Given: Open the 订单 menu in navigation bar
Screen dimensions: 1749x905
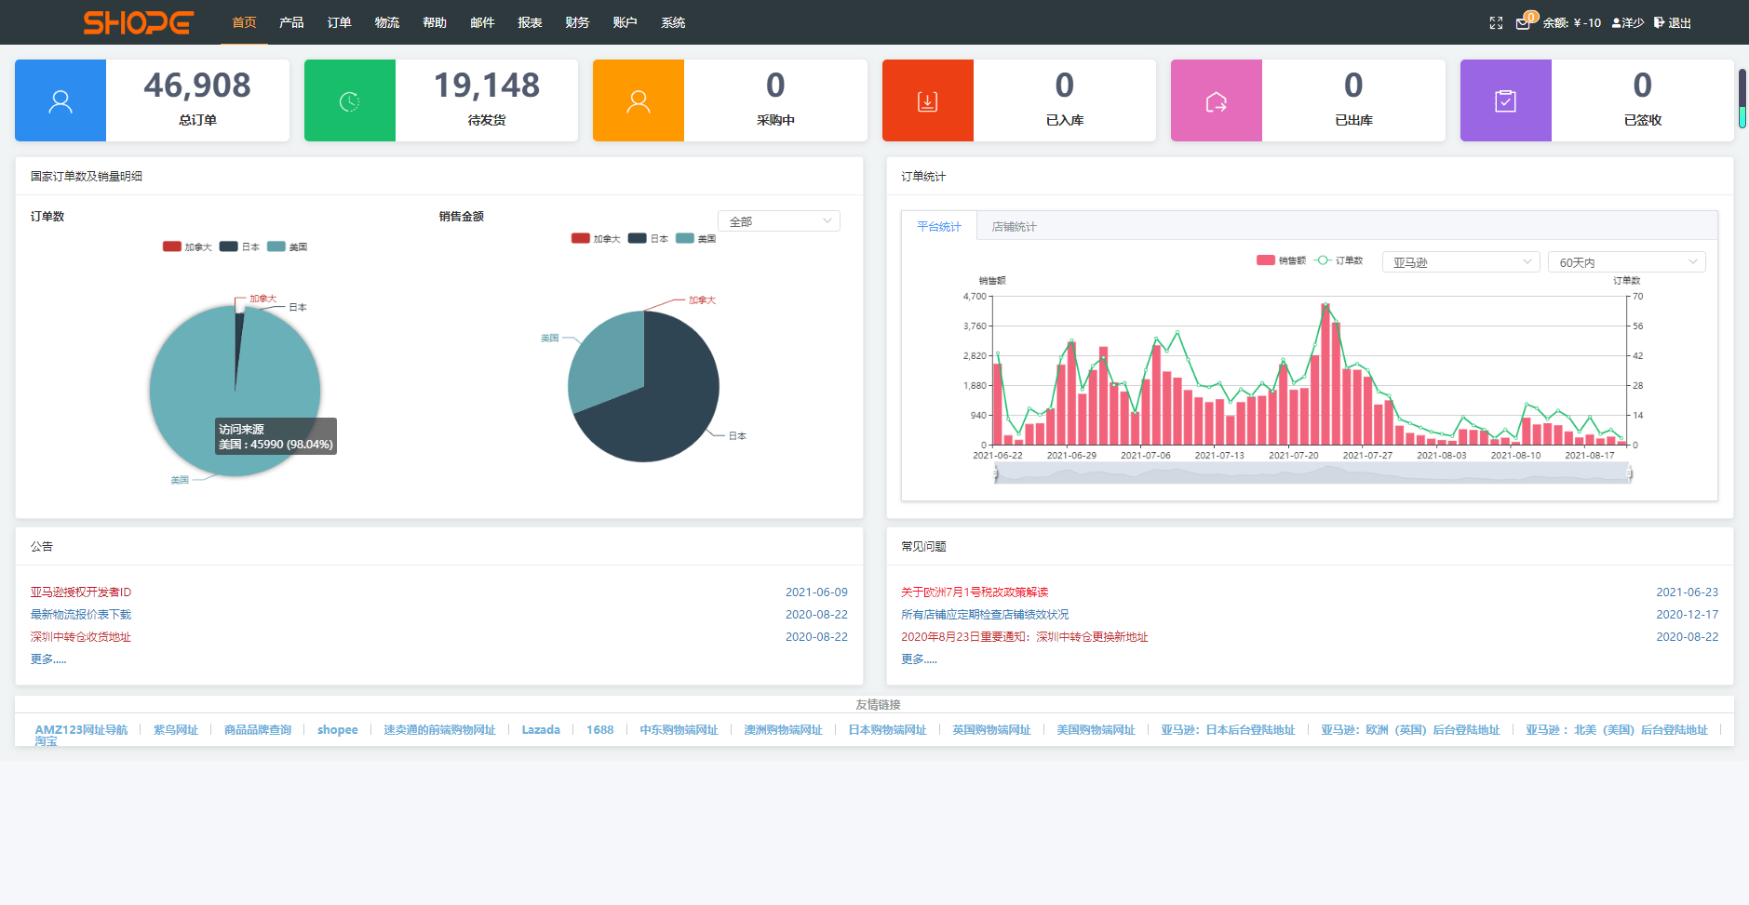Looking at the screenshot, I should coord(339,22).
